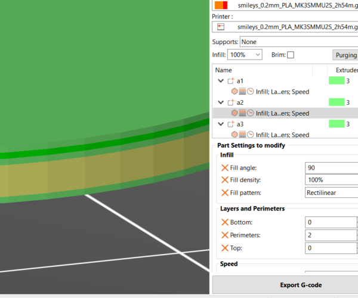Open the Supports dropdown set to None
358x298 pixels.
coord(298,42)
